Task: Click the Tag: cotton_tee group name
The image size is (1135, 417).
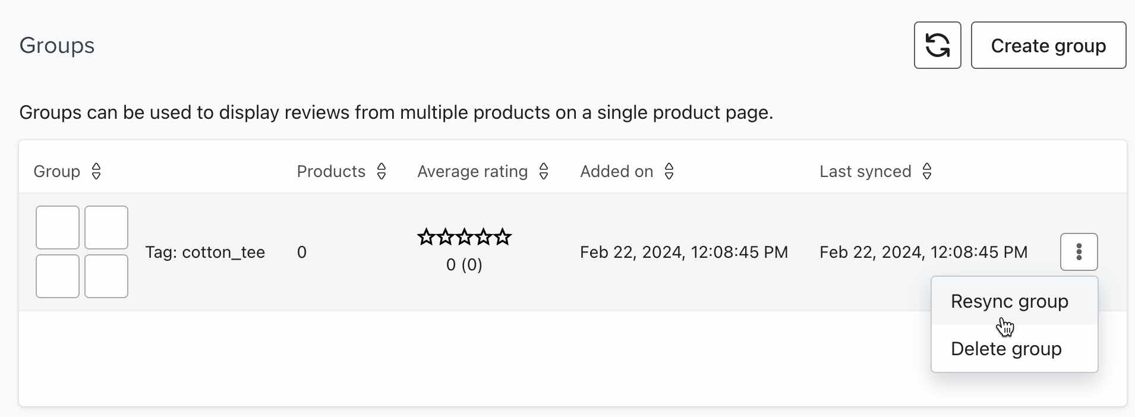Action: click(x=205, y=252)
